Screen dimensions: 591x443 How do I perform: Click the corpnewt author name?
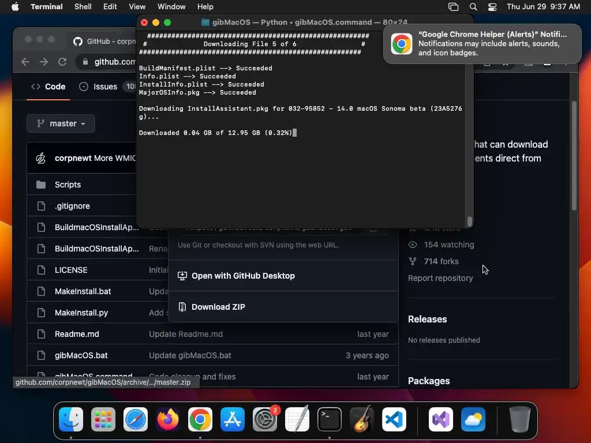tap(73, 158)
